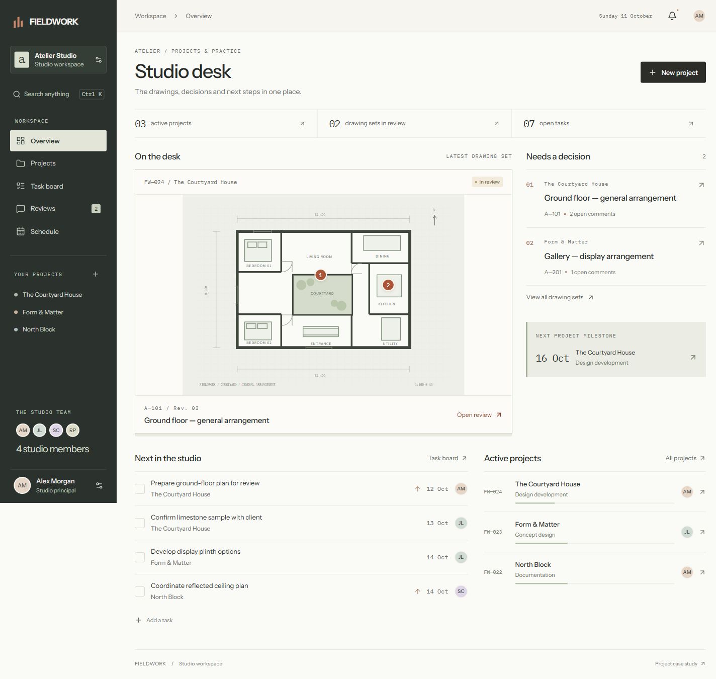This screenshot has width=716, height=679.
Task: Click the New project button
Action: [x=673, y=72]
